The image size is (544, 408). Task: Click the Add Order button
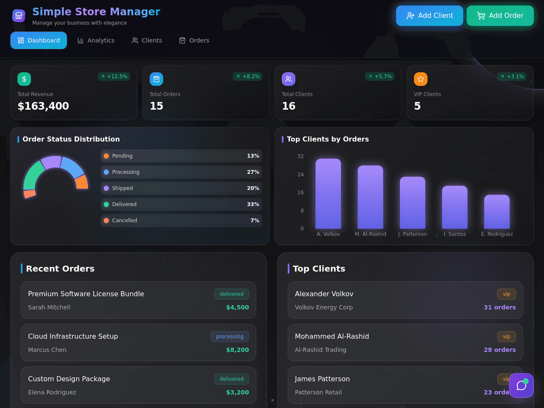coord(500,16)
